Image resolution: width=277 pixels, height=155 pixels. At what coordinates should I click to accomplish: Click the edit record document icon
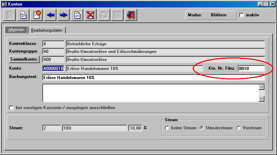tap(23, 15)
